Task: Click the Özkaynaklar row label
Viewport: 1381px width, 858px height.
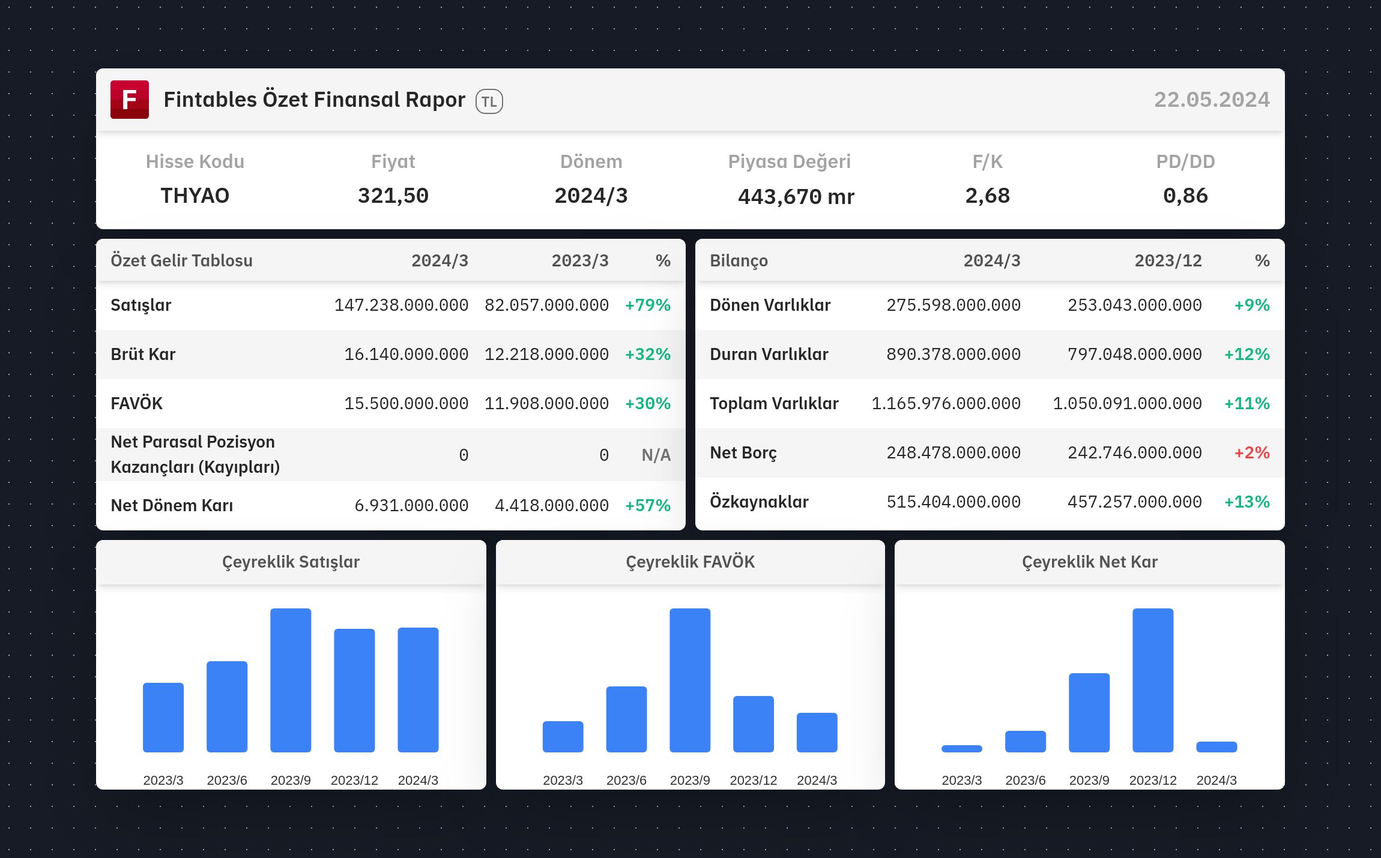Action: click(759, 502)
